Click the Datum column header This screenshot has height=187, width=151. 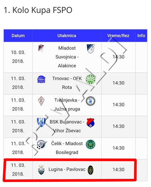pos(18,36)
